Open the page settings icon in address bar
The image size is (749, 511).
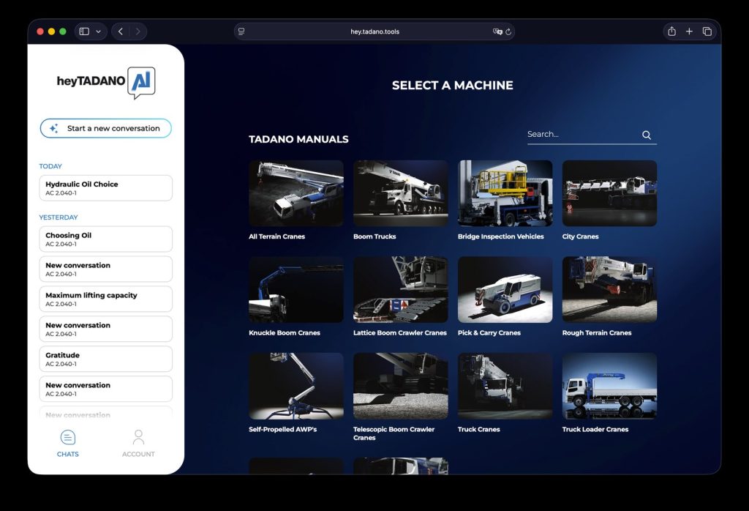[241, 31]
